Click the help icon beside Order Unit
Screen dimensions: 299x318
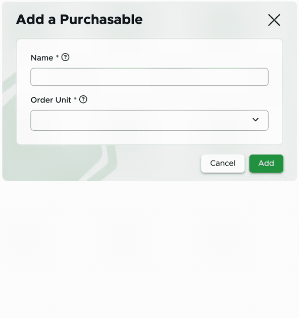(83, 99)
